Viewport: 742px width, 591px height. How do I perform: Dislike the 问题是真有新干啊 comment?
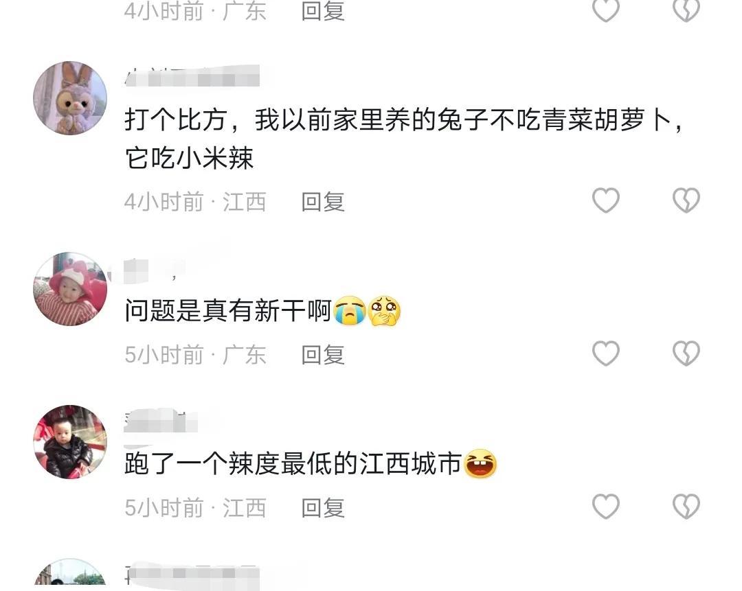686,354
